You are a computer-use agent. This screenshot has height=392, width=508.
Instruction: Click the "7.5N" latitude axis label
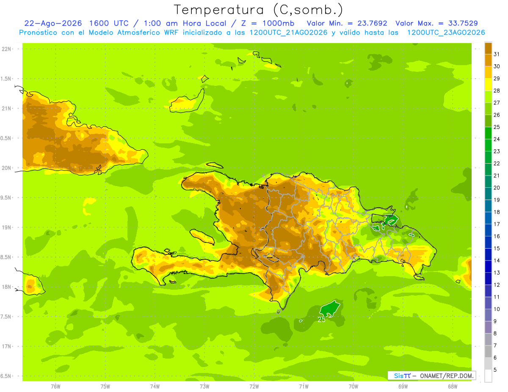click(x=6, y=317)
